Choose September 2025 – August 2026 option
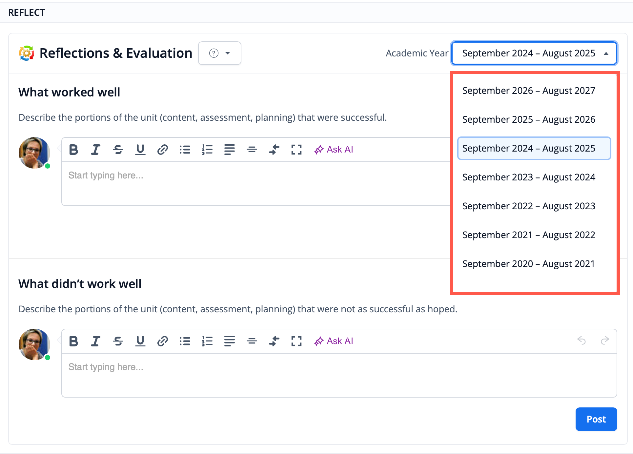Viewport: 633px width, 454px height. click(x=528, y=119)
